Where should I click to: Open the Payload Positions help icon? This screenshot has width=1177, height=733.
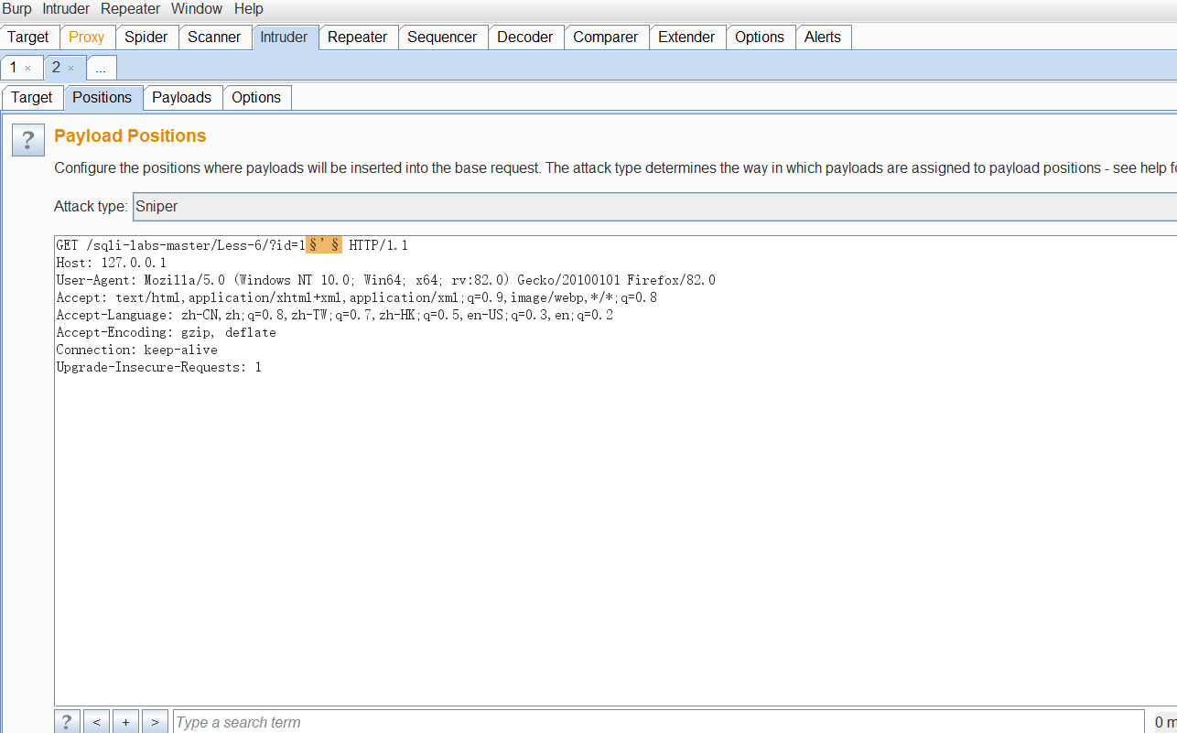coord(27,140)
